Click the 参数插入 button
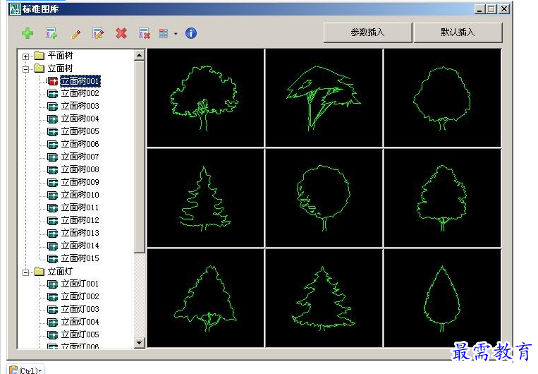Viewport: 538px width, 374px height. coord(367,32)
